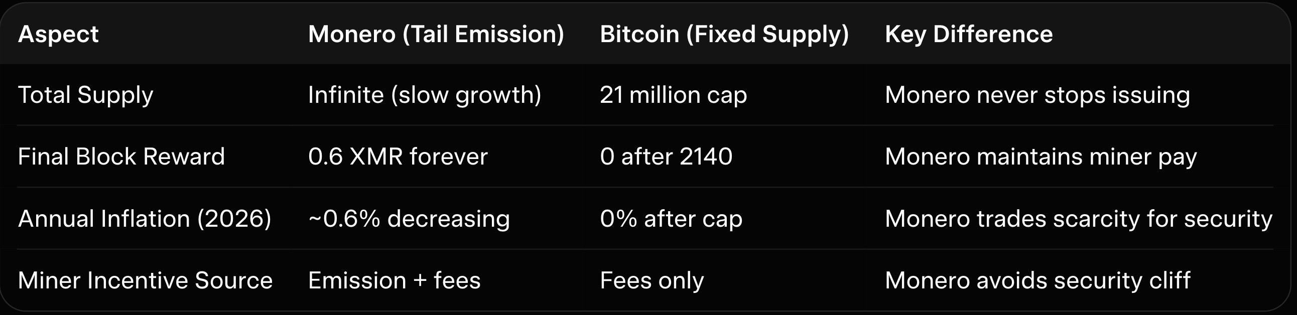
Task: Click the Monero maintains miner pay cell
Action: tap(1041, 156)
